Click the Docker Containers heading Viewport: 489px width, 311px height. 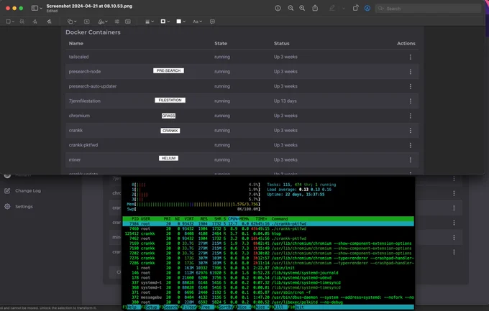point(93,32)
